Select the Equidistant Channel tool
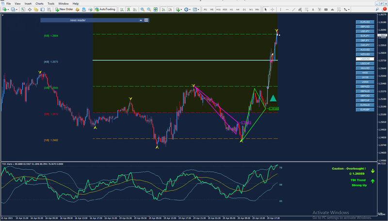The height and width of the screenshot is (221, 388). [x=300, y=9]
